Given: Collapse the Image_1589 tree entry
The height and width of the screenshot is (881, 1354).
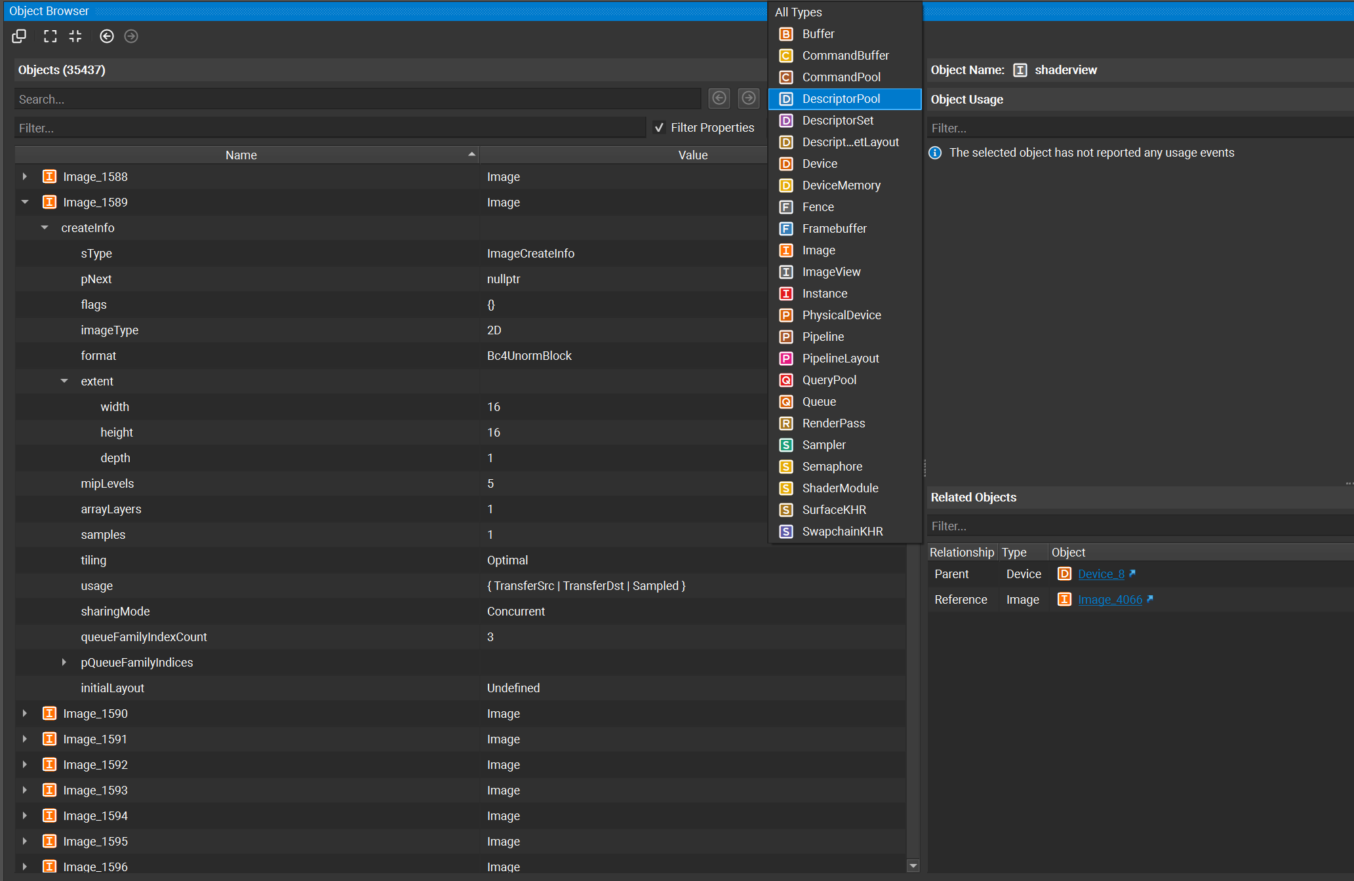Looking at the screenshot, I should 24,202.
